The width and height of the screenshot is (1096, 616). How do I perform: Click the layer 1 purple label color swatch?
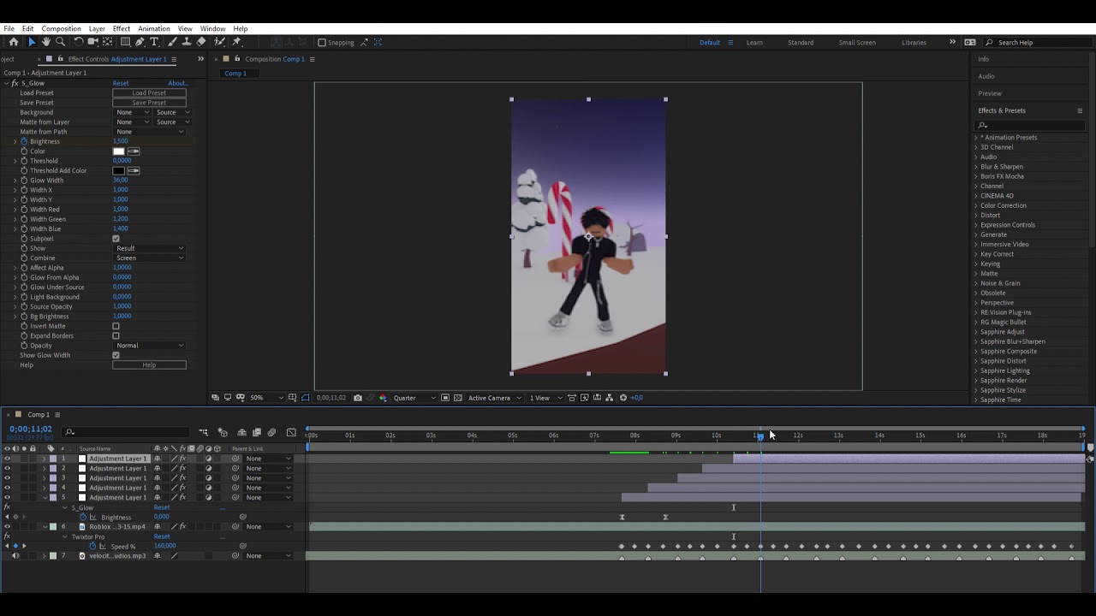tap(52, 459)
